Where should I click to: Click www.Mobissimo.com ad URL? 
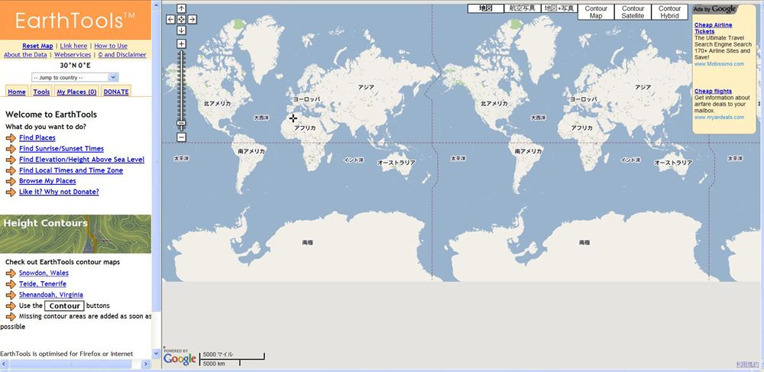[x=719, y=64]
